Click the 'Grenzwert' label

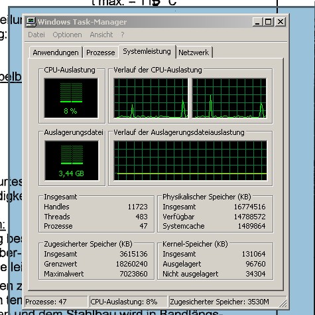[x=60, y=264]
